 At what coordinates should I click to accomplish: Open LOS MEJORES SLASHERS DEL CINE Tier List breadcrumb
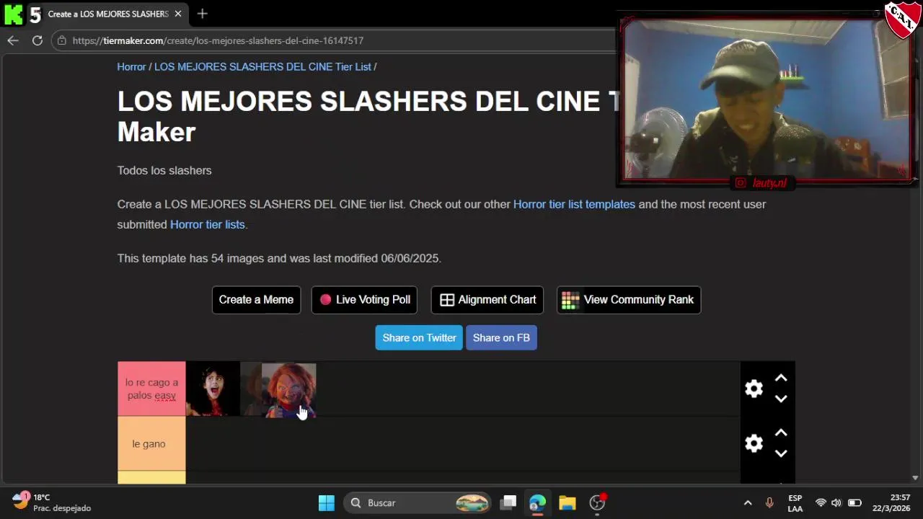[262, 67]
